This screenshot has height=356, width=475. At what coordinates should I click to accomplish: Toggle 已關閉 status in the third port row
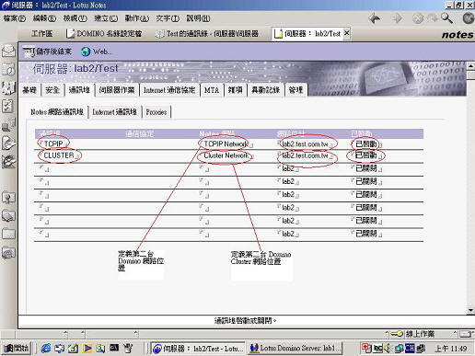pyautogui.click(x=366, y=168)
